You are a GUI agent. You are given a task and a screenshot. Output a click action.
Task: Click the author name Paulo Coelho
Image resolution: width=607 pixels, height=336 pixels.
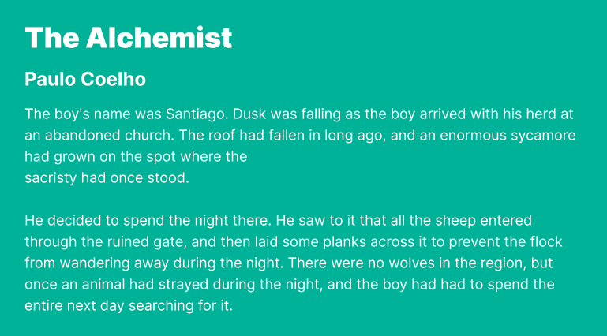point(85,80)
